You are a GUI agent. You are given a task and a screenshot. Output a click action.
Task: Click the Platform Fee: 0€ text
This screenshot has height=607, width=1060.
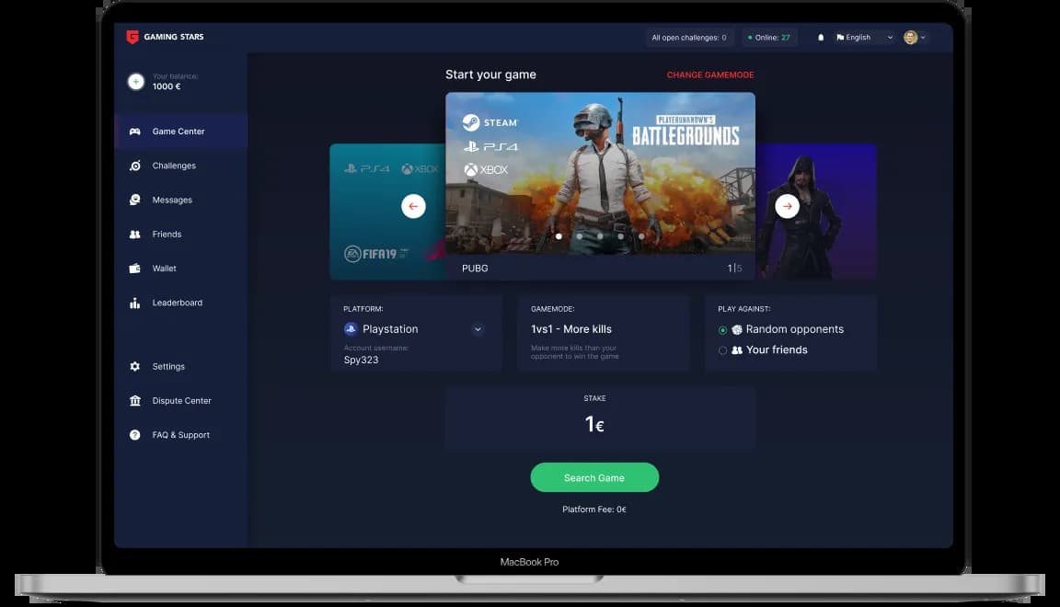594,510
